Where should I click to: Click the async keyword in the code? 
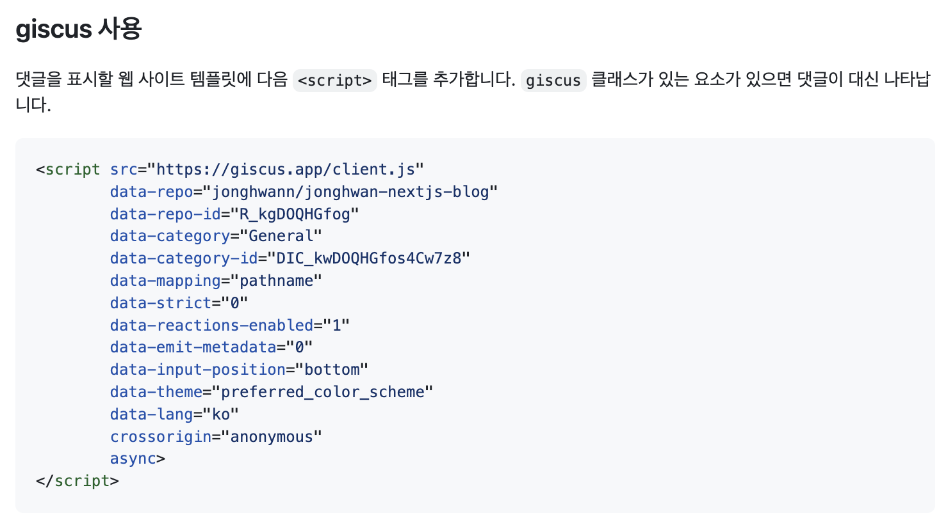133,459
